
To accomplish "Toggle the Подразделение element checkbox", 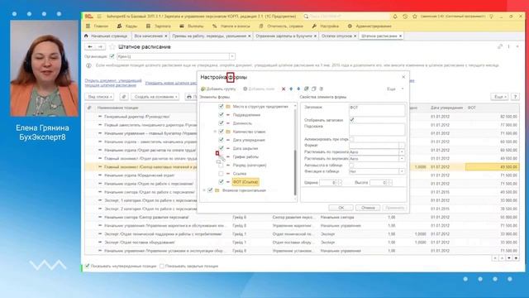I will (x=221, y=115).
